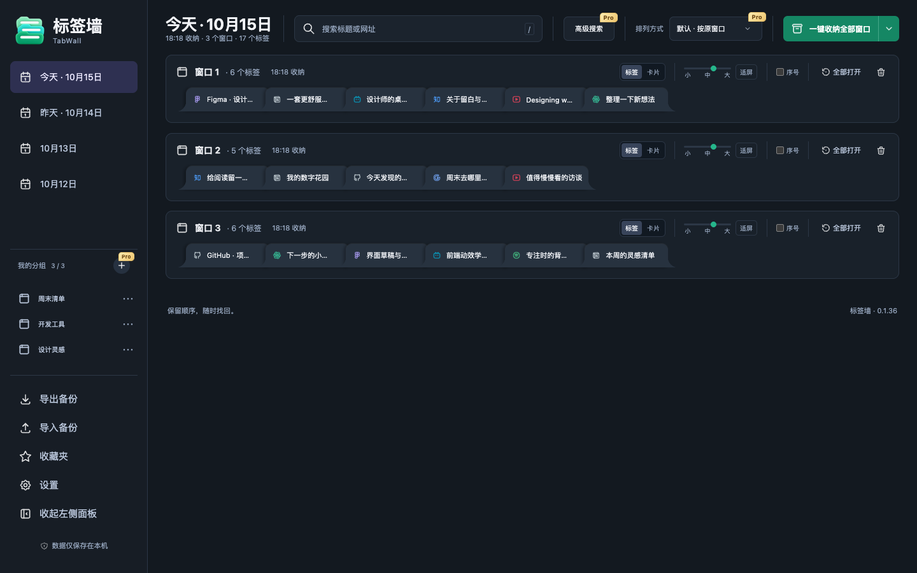The width and height of the screenshot is (917, 573).
Task: Enable 序号 checkbox for window 3
Action: (x=780, y=228)
